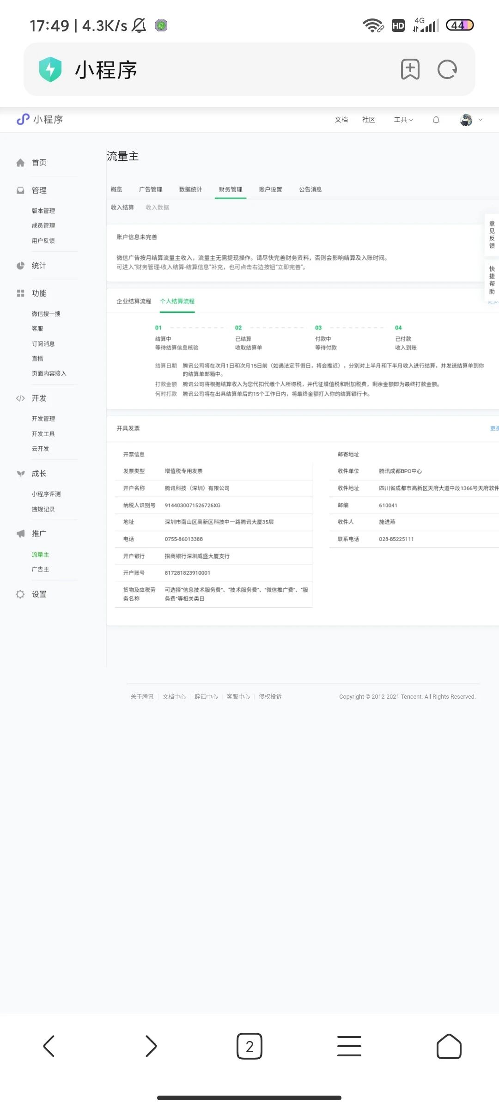The width and height of the screenshot is (499, 1109).
Task: Click the bank account number 817281823910001
Action: click(x=188, y=573)
